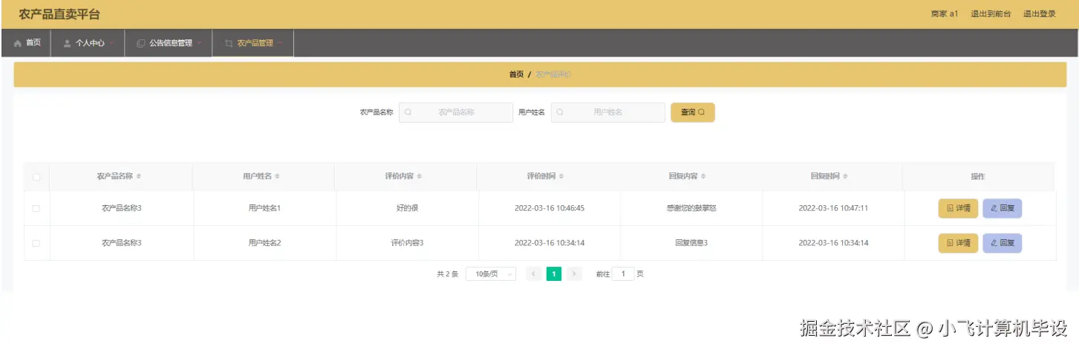Click the cell 好的很
1079x350 pixels.
coord(408,209)
